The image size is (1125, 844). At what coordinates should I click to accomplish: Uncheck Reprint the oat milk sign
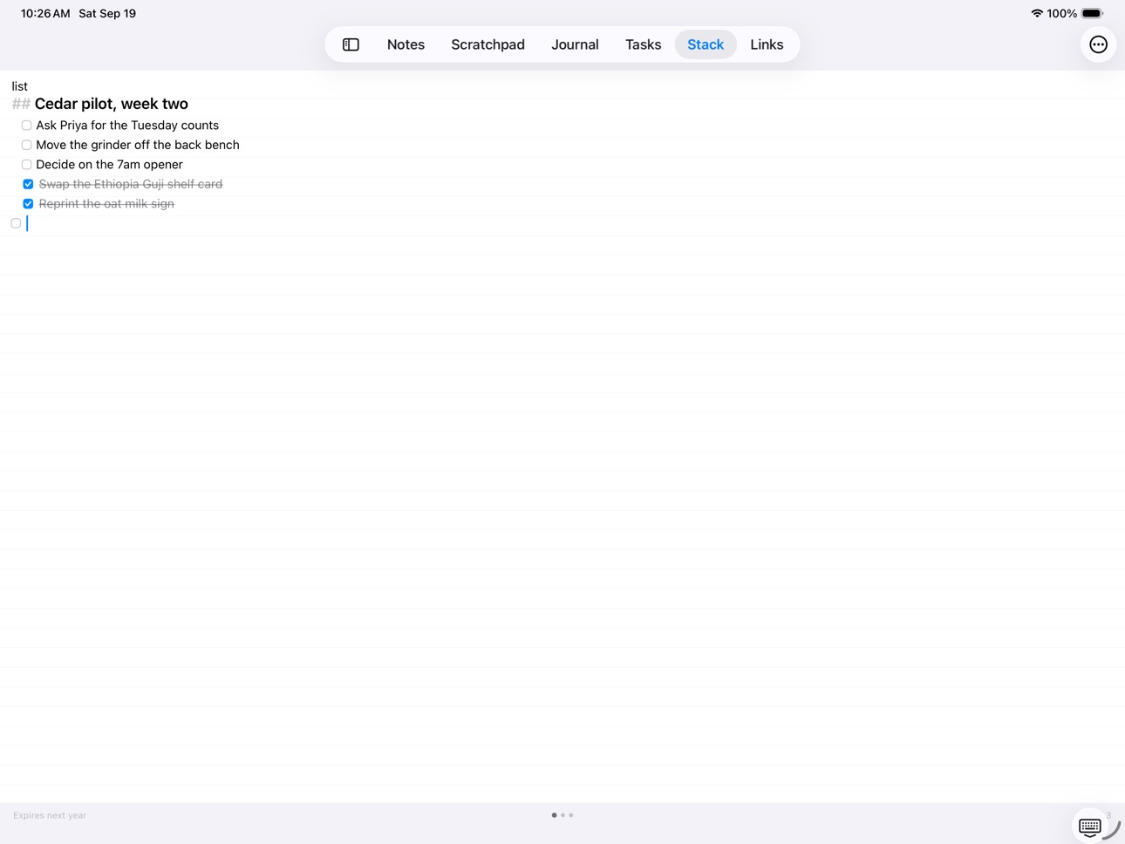coord(28,204)
